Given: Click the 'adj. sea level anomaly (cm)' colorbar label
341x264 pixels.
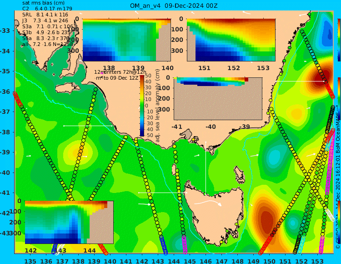Looking at the screenshot, I should 158,106.
